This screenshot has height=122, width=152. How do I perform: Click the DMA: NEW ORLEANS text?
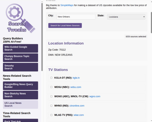[60, 55]
